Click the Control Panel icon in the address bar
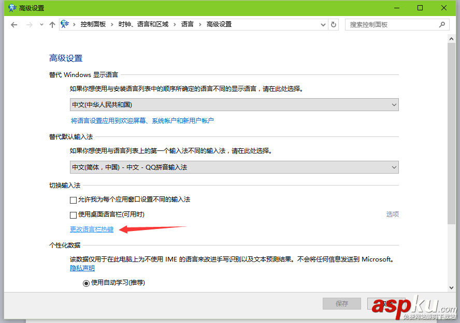 65,24
